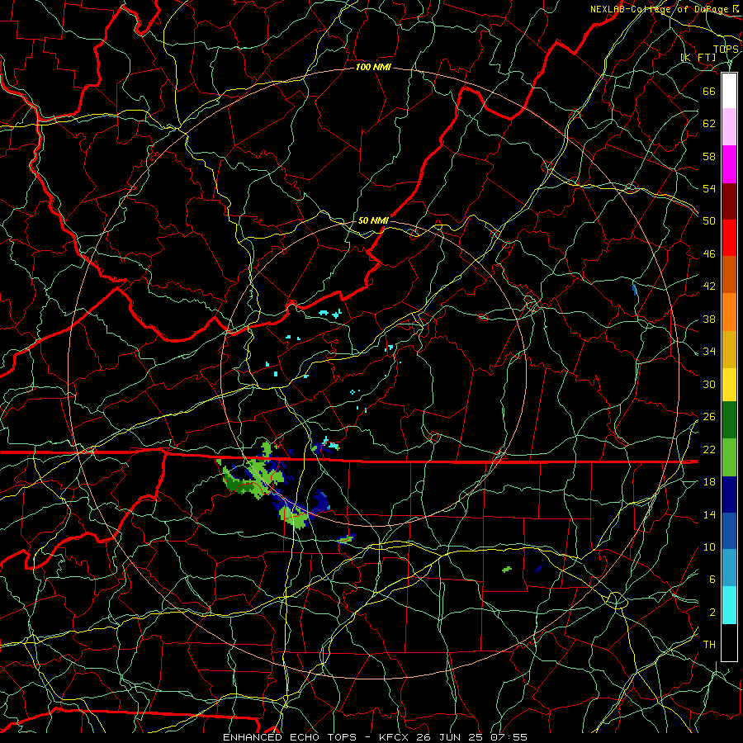
Task: Click the navy blue legend swatch
Action: tap(729, 495)
